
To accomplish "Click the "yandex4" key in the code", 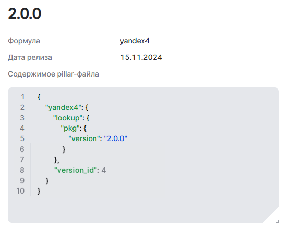I will (x=63, y=107).
